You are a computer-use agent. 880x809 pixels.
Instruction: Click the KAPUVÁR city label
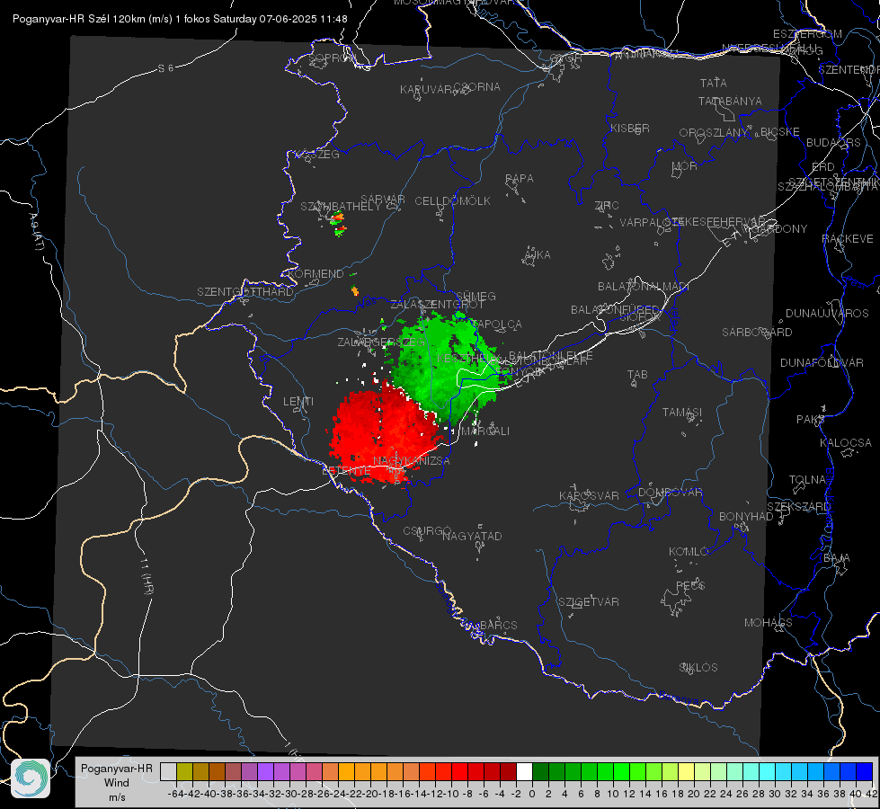[x=426, y=90]
